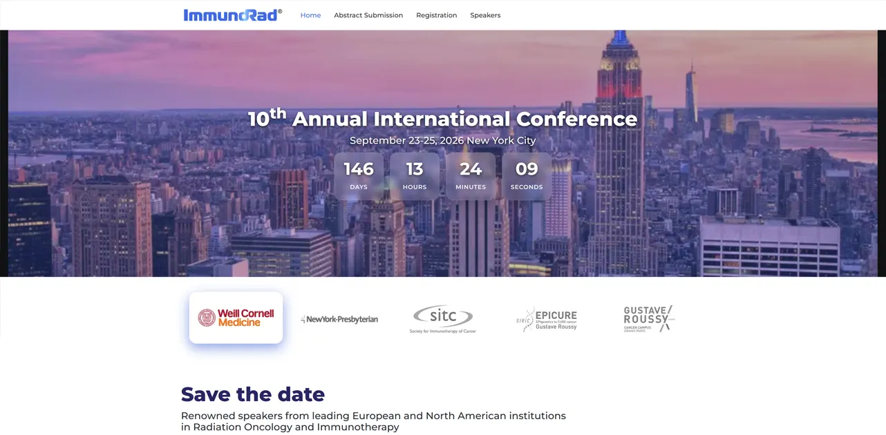The height and width of the screenshot is (435, 886).
Task: Select the September 23-25, 2026 date text
Action: pos(442,140)
